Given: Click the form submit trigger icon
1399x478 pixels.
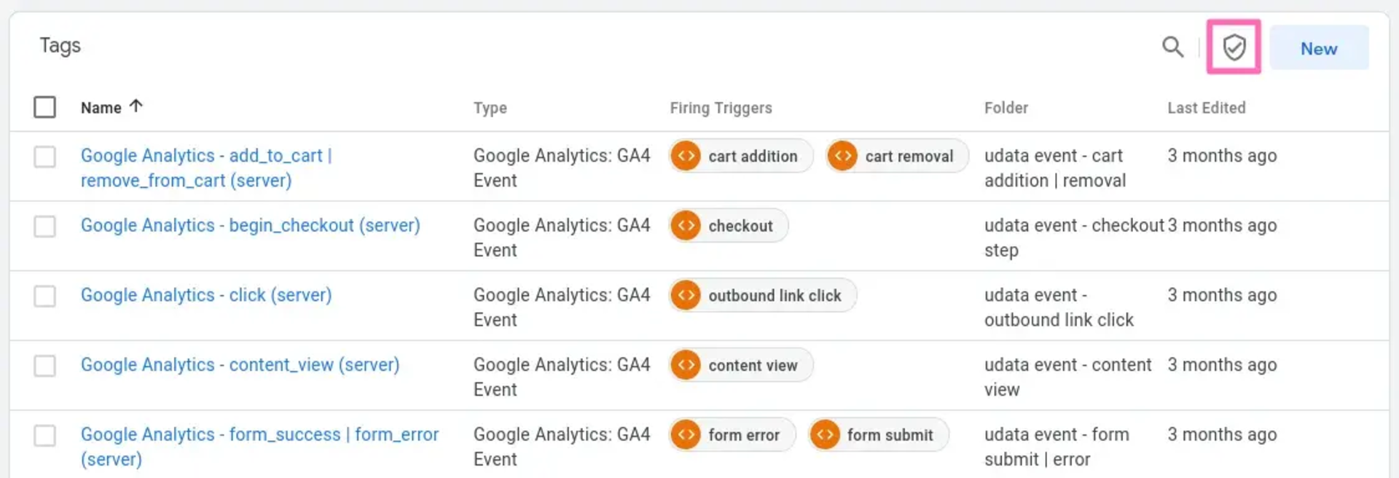Looking at the screenshot, I should click(x=826, y=434).
